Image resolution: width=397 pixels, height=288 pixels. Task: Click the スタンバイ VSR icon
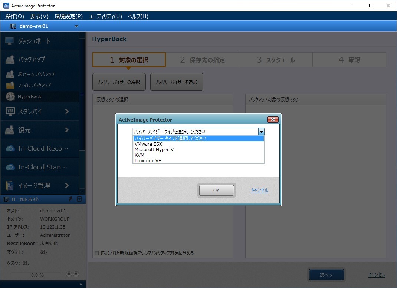[10, 111]
